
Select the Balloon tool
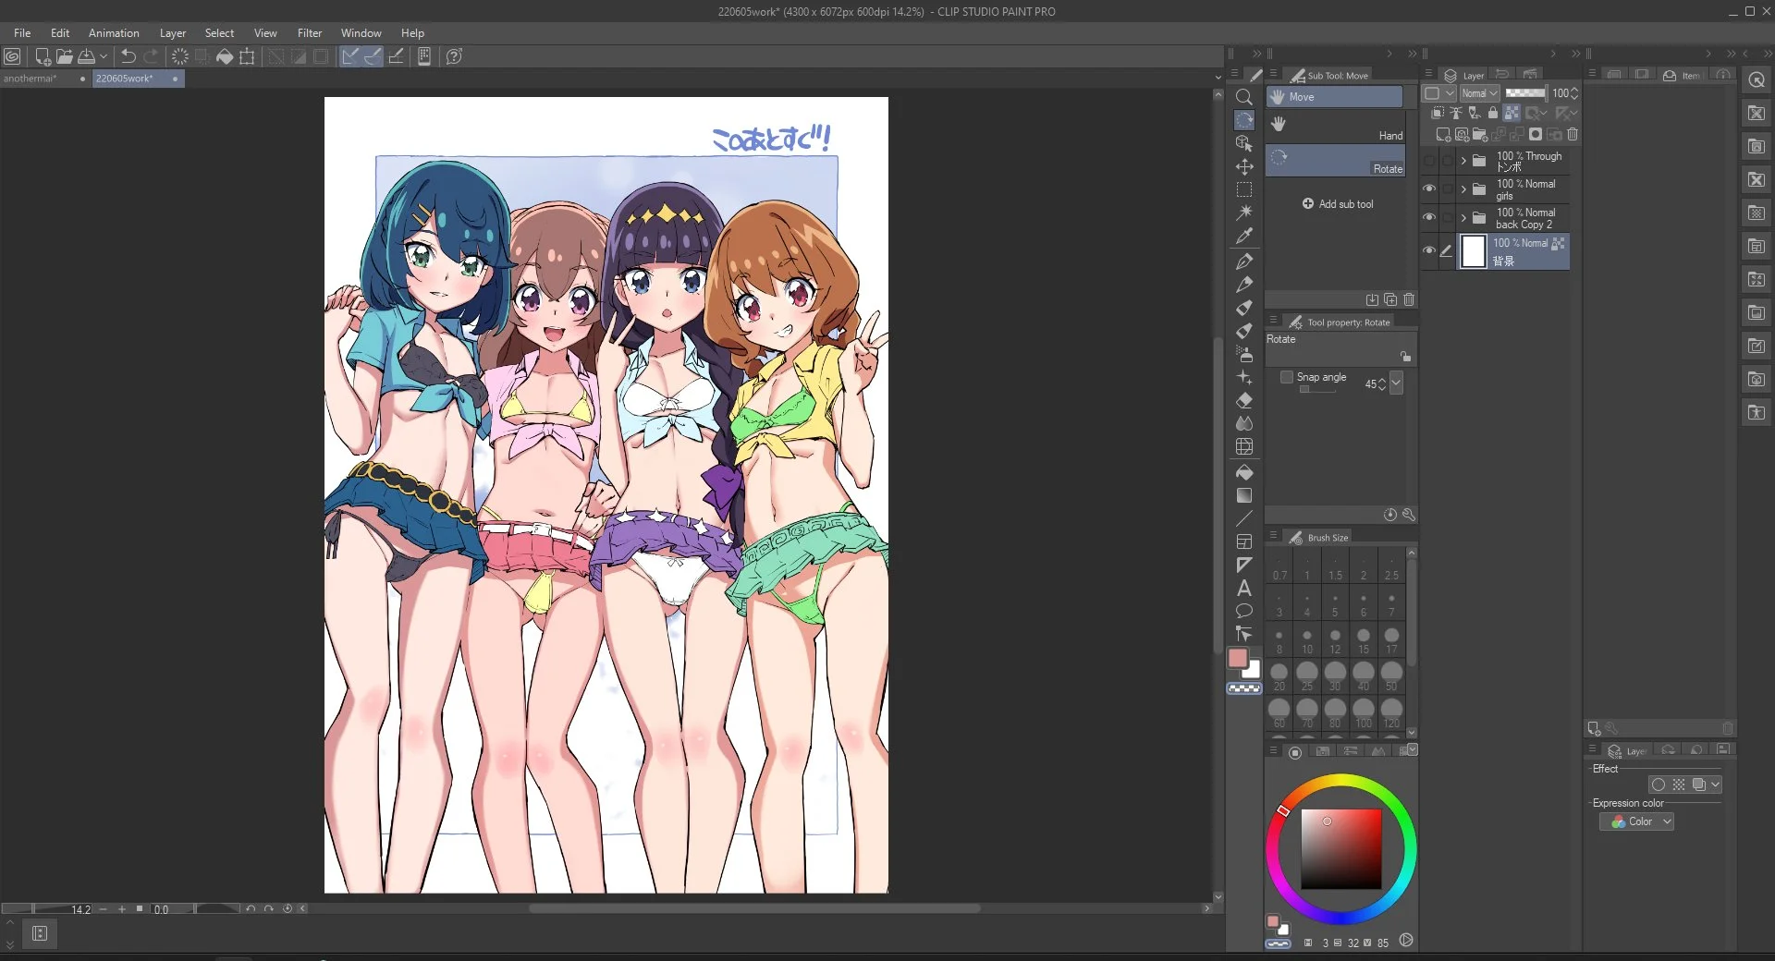[1244, 611]
